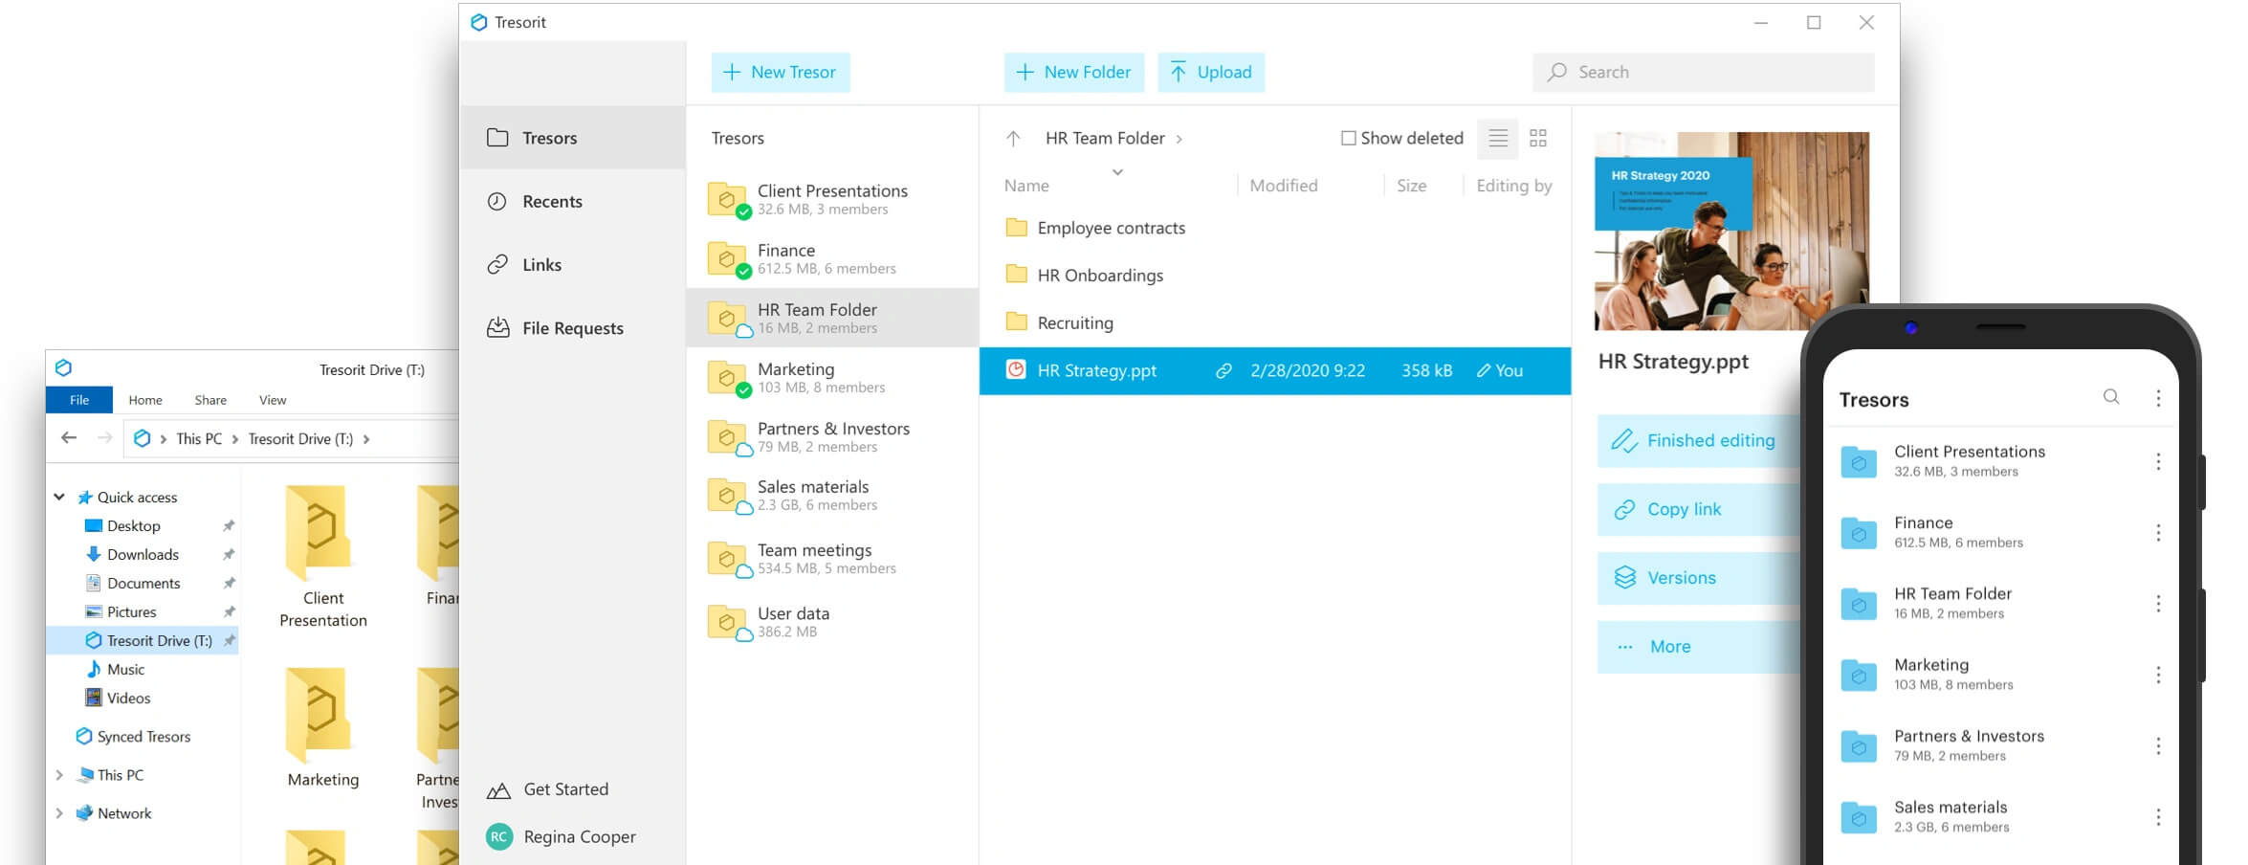The image size is (2248, 865).
Task: Open the File tab in Explorer
Action: coord(79,400)
